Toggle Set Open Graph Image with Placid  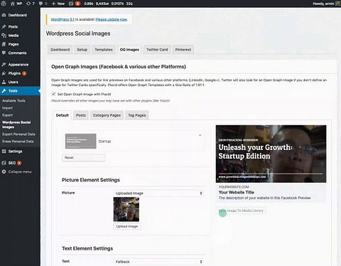(53, 94)
